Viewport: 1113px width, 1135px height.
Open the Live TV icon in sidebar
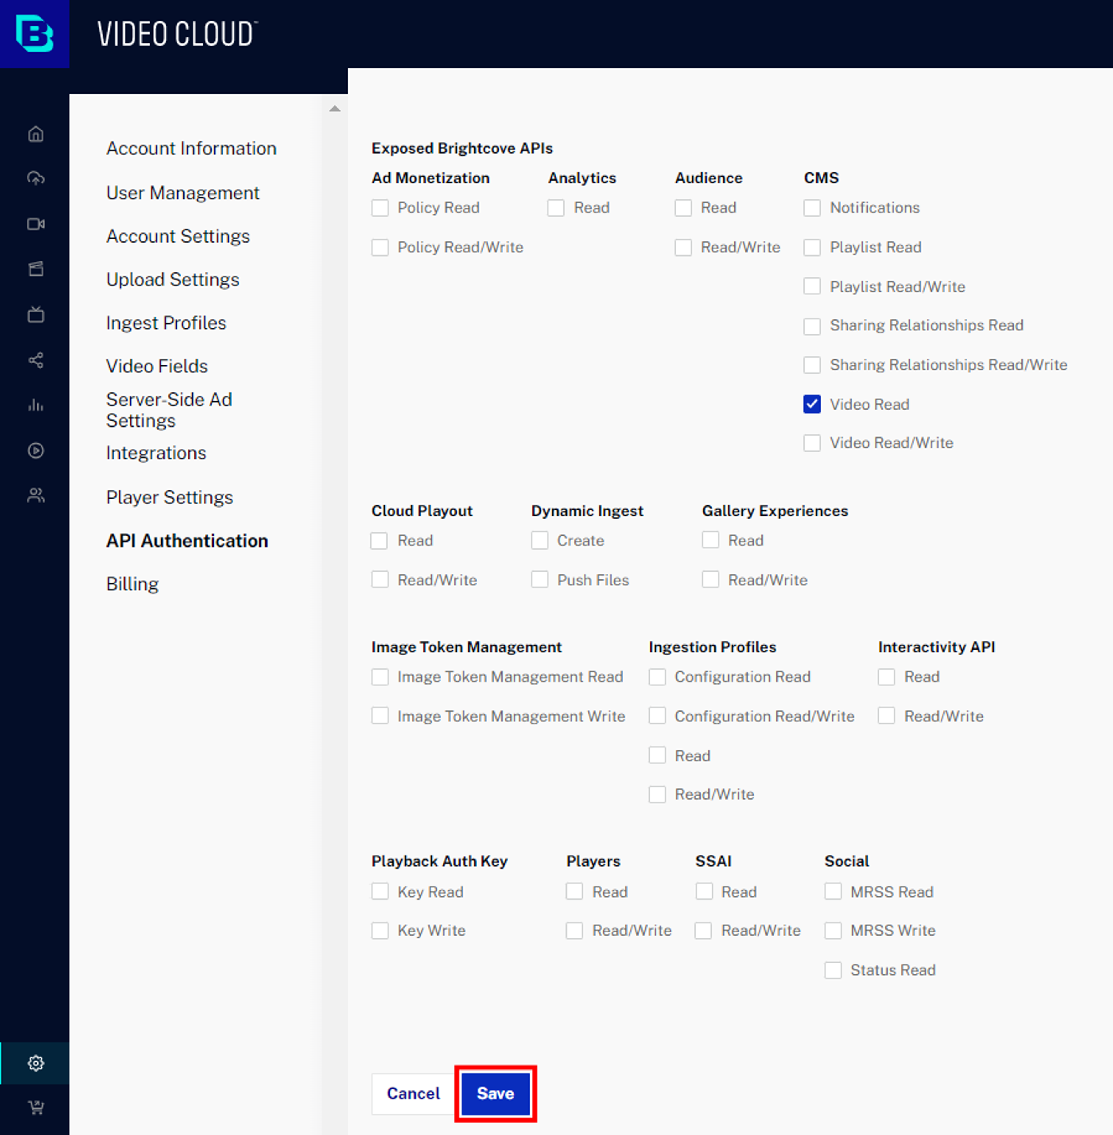click(x=36, y=314)
